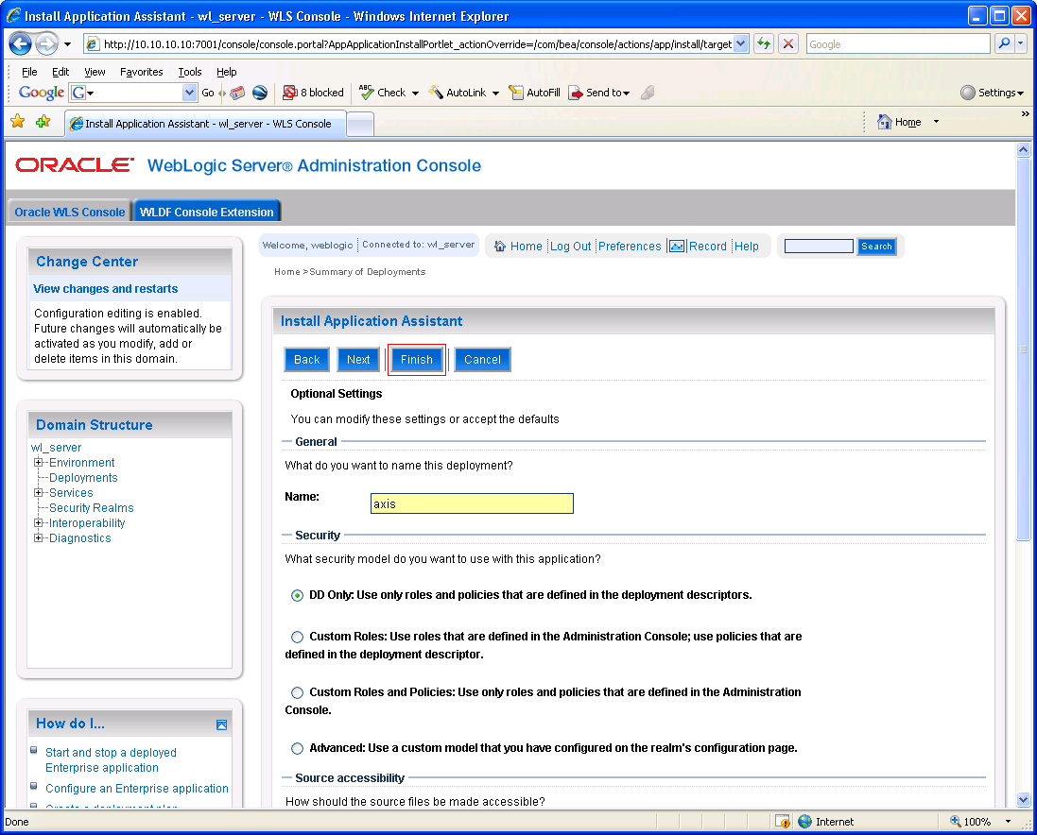Select Custom Roles and Policies option

[298, 692]
